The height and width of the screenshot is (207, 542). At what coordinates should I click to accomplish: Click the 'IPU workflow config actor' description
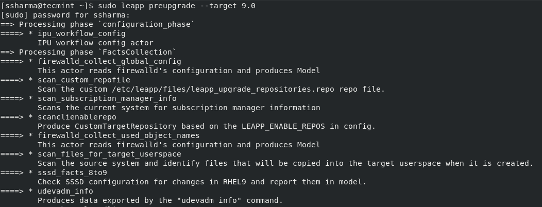click(x=95, y=43)
